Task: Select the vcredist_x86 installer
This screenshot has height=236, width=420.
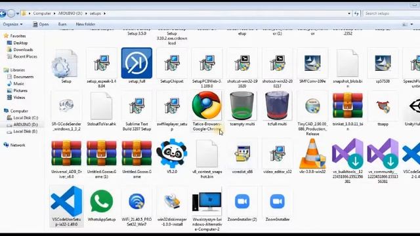Action: (242, 153)
